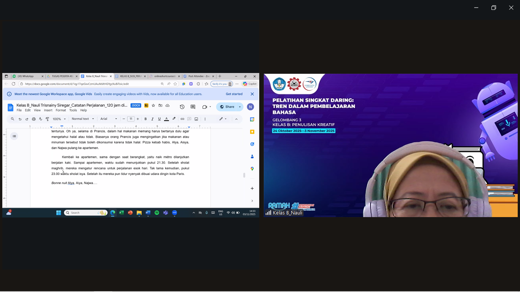The image size is (520, 292).
Task: Open Google Keep in the side panel
Action: click(252, 132)
